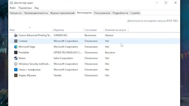Open the Подробности tab
The height and width of the screenshot is (106, 189).
tap(120, 13)
